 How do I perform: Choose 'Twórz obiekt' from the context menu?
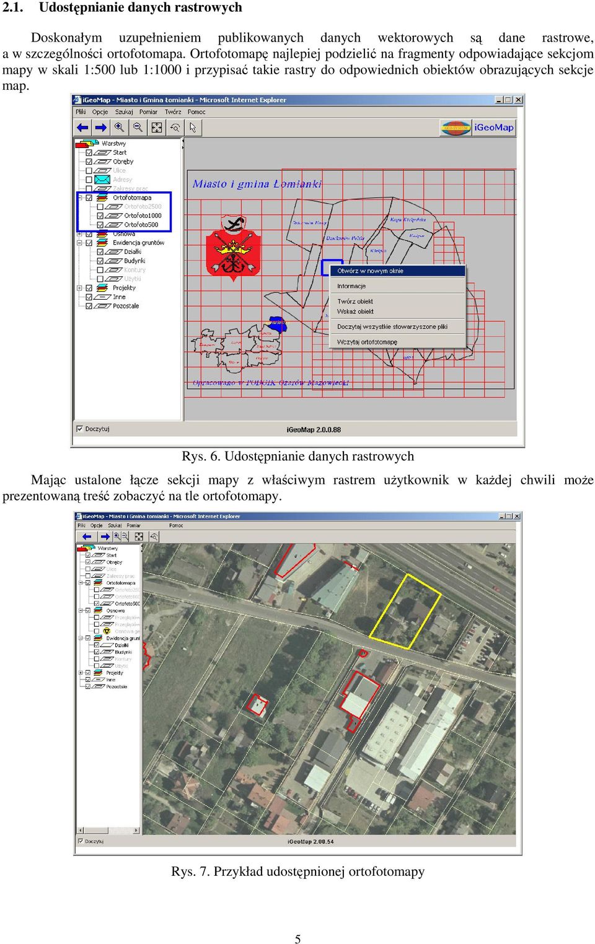397,302
